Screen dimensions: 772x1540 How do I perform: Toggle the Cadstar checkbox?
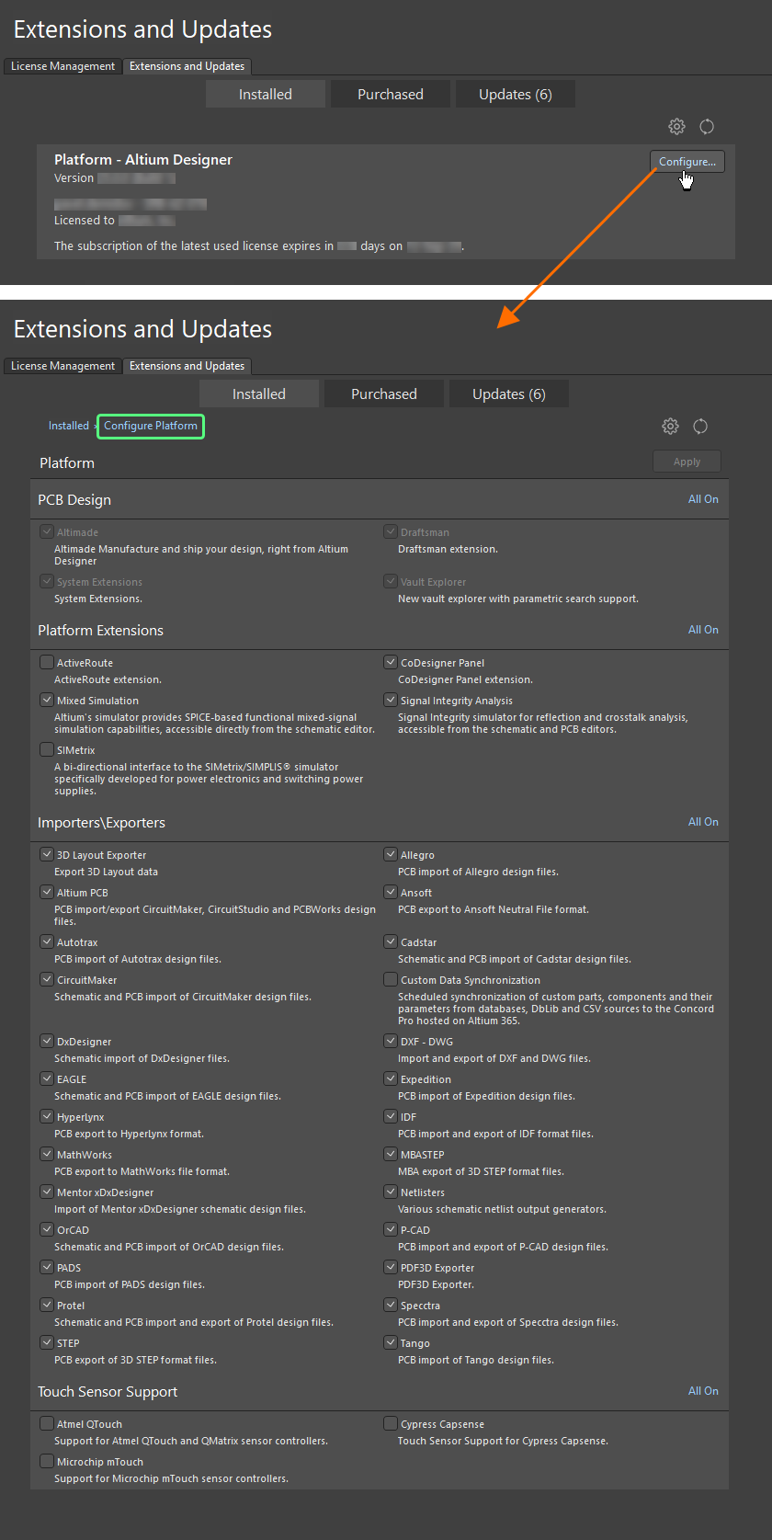click(x=391, y=941)
